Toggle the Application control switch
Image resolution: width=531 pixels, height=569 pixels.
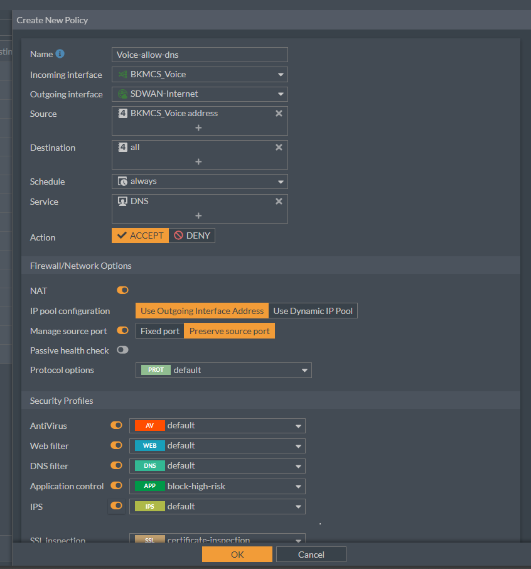[x=116, y=485]
